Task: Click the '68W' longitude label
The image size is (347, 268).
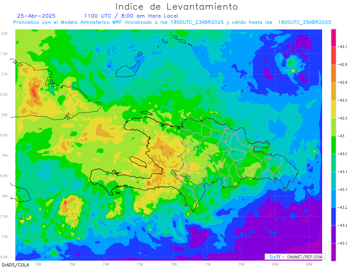Action: tap(309, 264)
